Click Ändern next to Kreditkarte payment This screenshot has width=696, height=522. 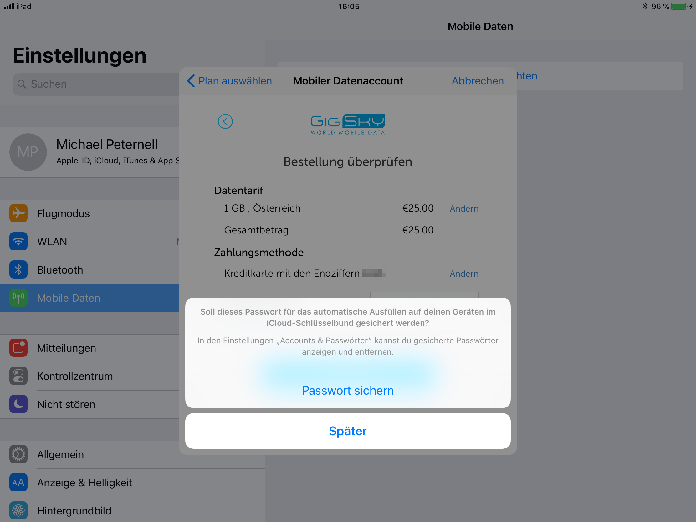[464, 274]
